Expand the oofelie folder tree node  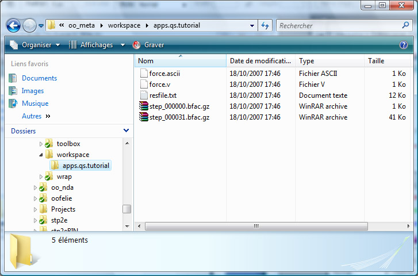pos(35,199)
